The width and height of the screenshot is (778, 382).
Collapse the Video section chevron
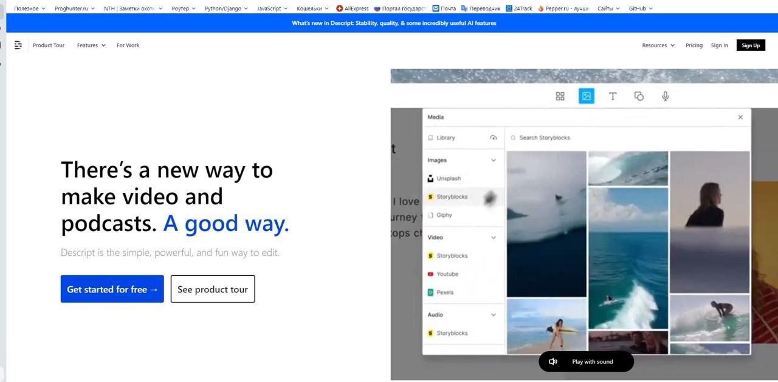(494, 238)
